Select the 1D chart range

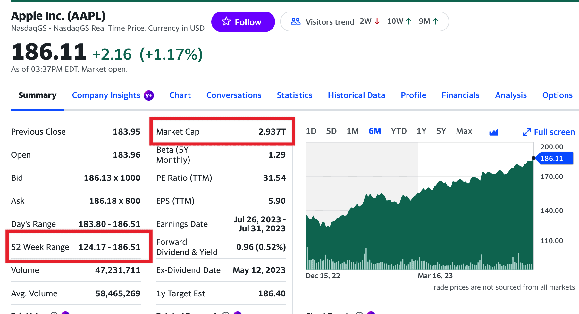(311, 131)
